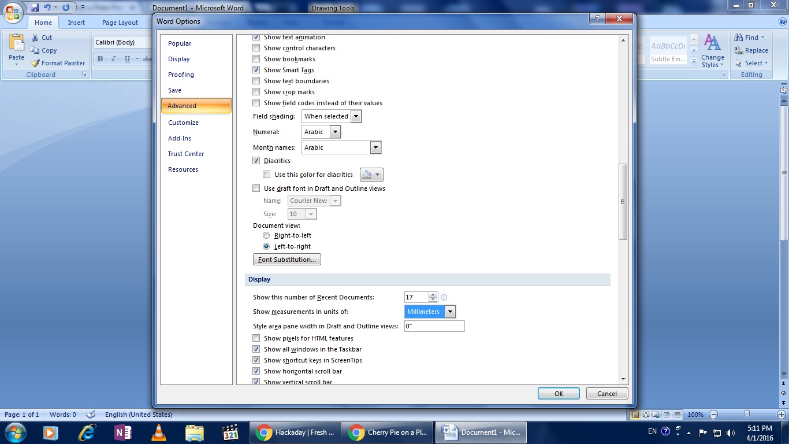Viewport: 789px width, 444px height.
Task: Uncheck the Diacritics checkbox
Action: [256, 161]
